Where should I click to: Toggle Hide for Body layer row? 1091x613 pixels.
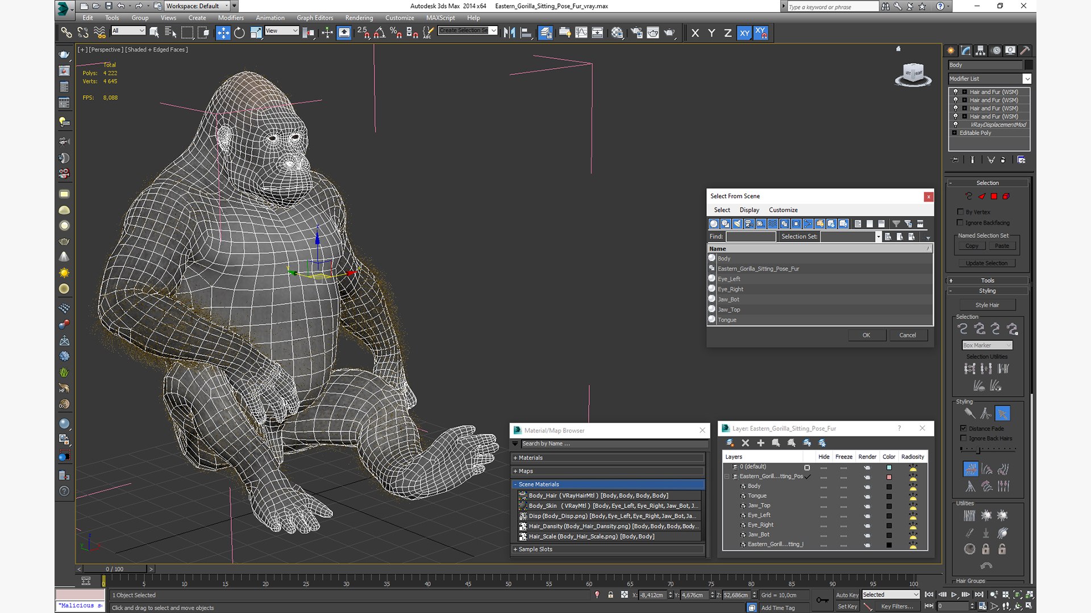[823, 486]
